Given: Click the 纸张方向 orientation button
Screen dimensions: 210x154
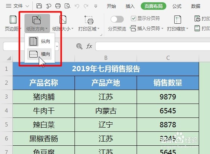Looking at the screenshot, I should 37,23.
